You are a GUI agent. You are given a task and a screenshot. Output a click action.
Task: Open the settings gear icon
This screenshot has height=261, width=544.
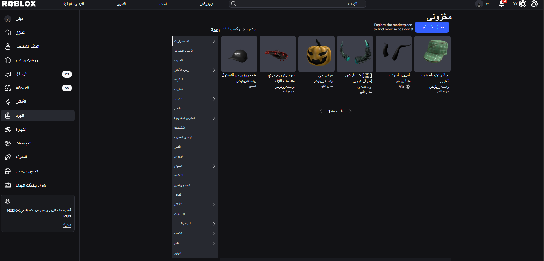pos(534,4)
